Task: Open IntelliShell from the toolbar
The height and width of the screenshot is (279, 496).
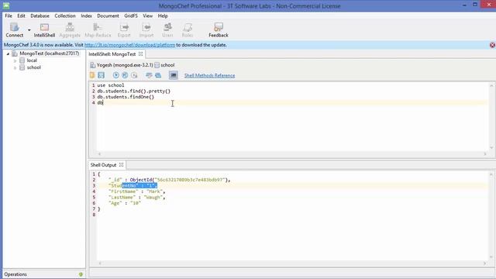Action: coord(44,30)
